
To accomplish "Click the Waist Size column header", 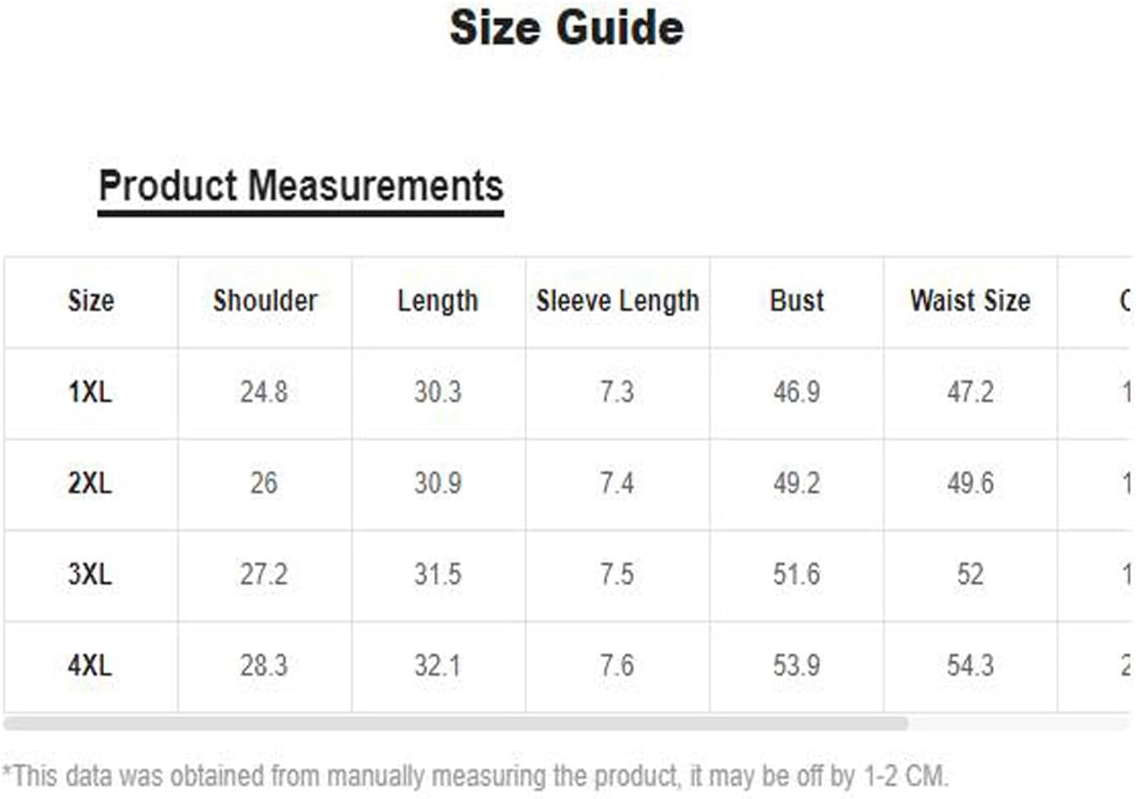I will [x=970, y=300].
